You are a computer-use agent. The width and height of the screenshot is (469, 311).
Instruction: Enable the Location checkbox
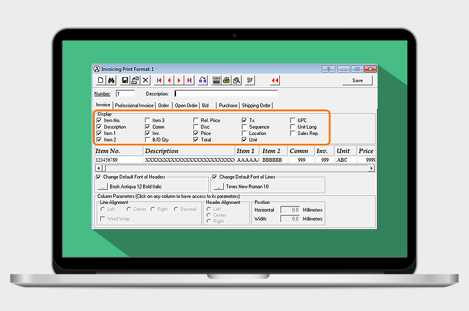(x=244, y=133)
